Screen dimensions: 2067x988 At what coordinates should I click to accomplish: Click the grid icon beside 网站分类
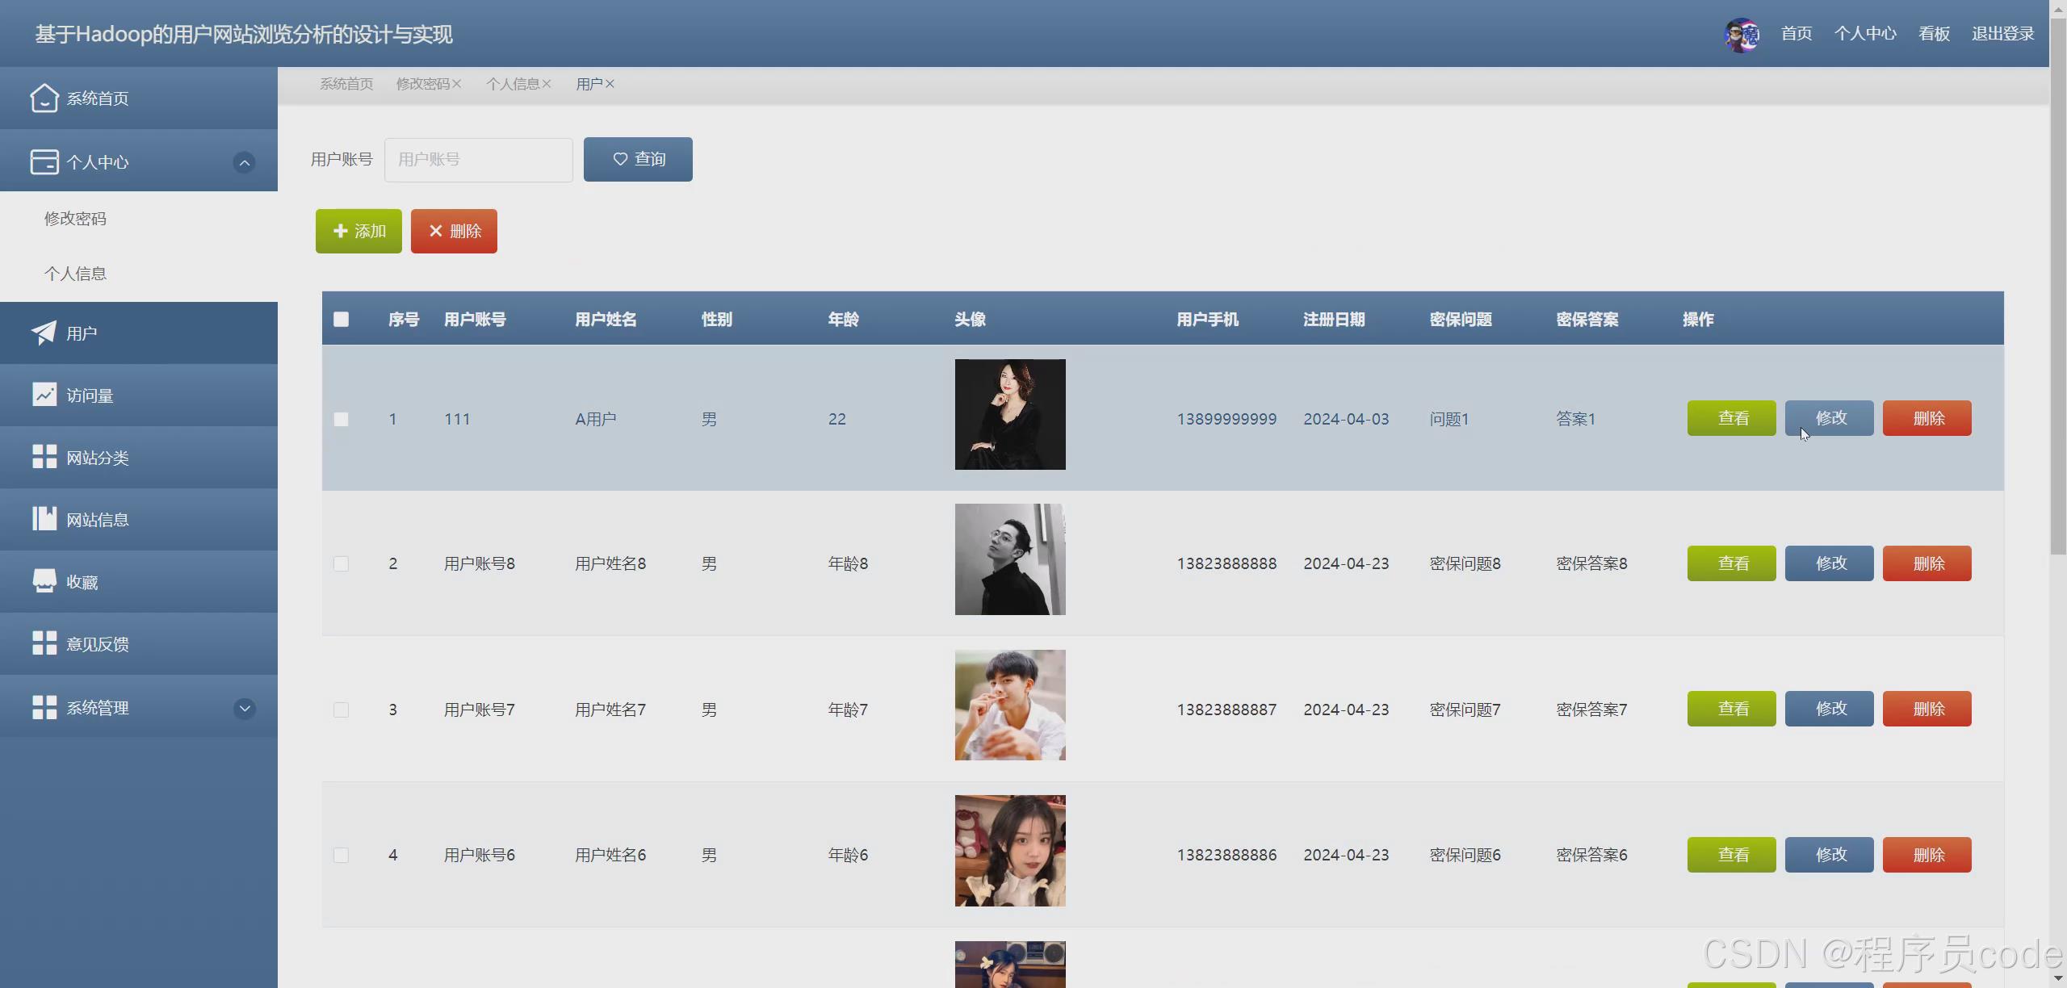tap(44, 457)
